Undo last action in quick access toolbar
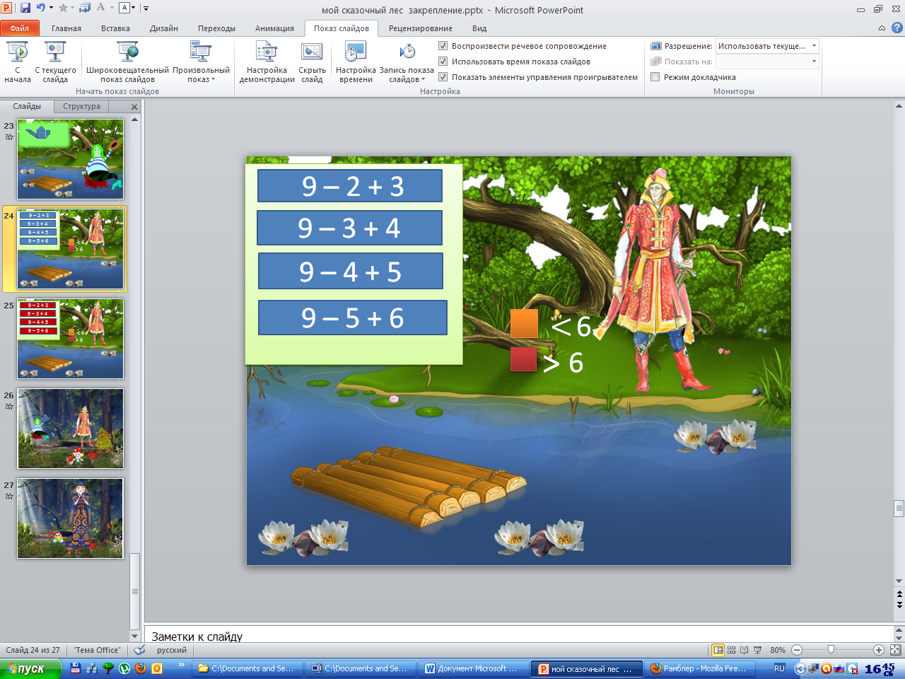This screenshot has width=905, height=679. (40, 8)
